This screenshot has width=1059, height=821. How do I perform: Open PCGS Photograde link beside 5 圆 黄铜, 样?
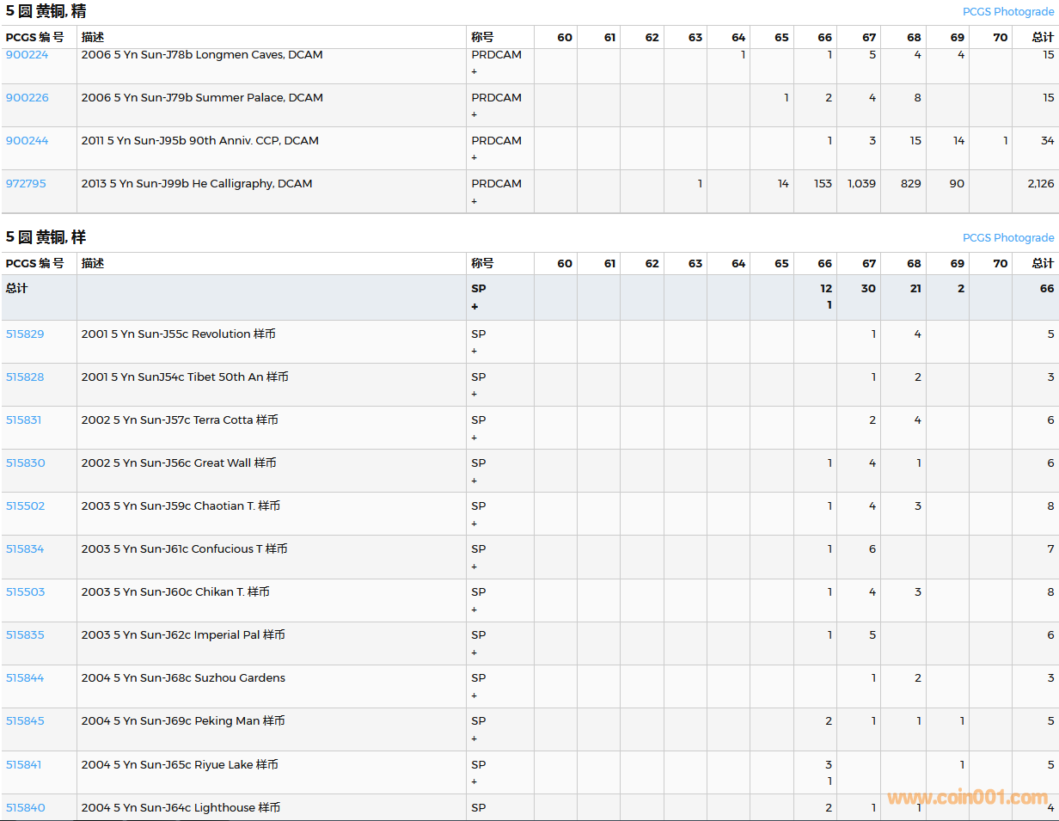[1007, 238]
